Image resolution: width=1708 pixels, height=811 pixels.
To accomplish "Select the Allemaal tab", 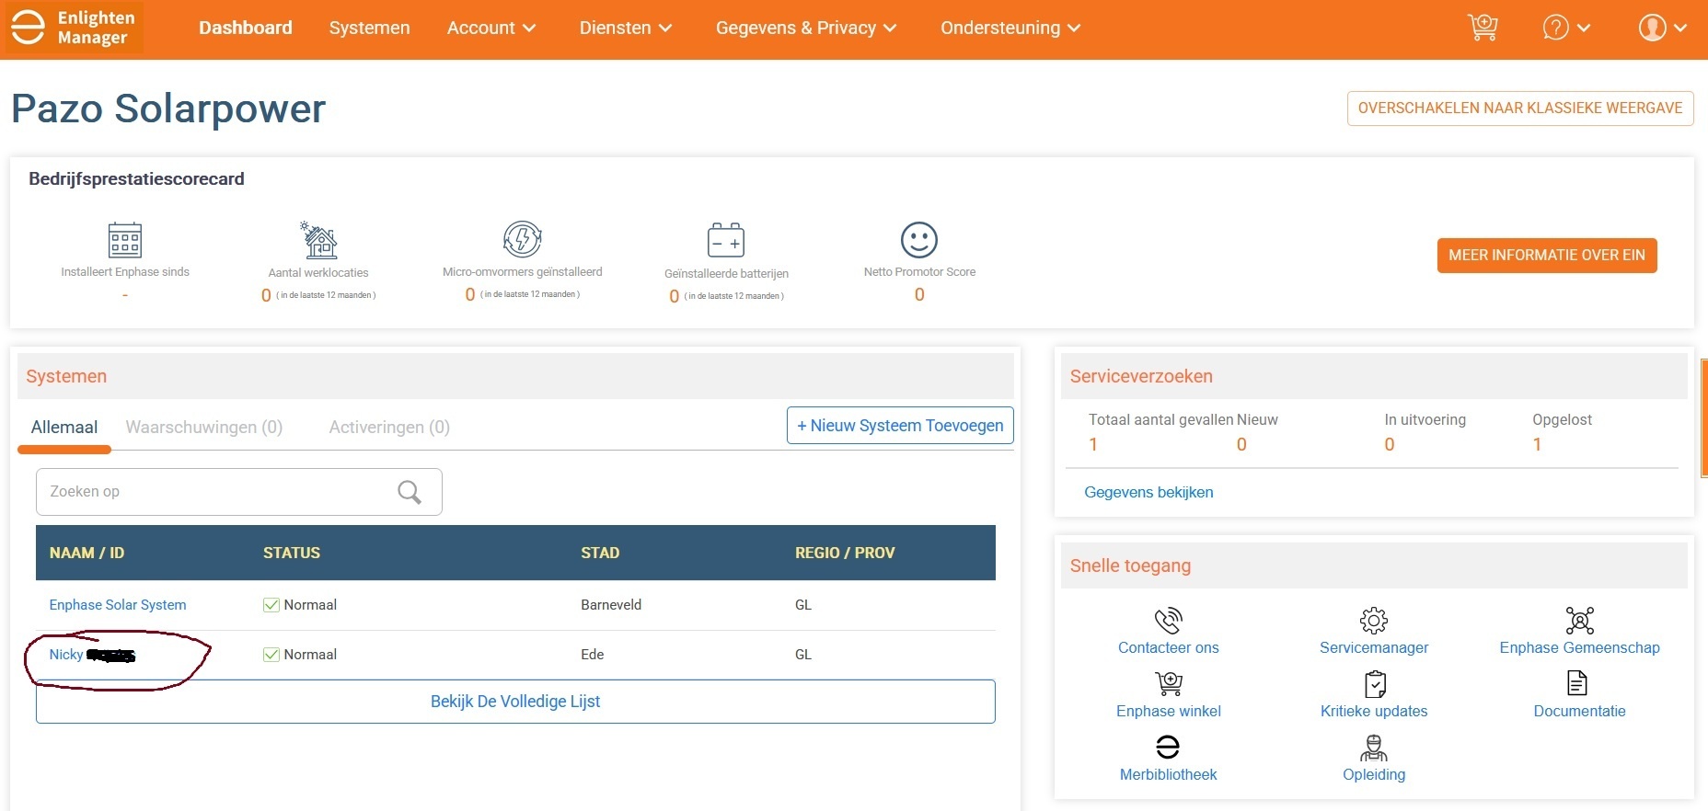I will pos(64,428).
